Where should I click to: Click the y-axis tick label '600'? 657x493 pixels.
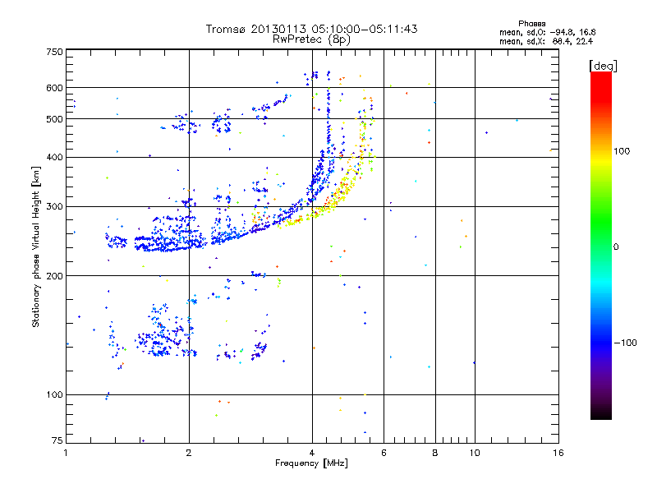[x=55, y=88]
